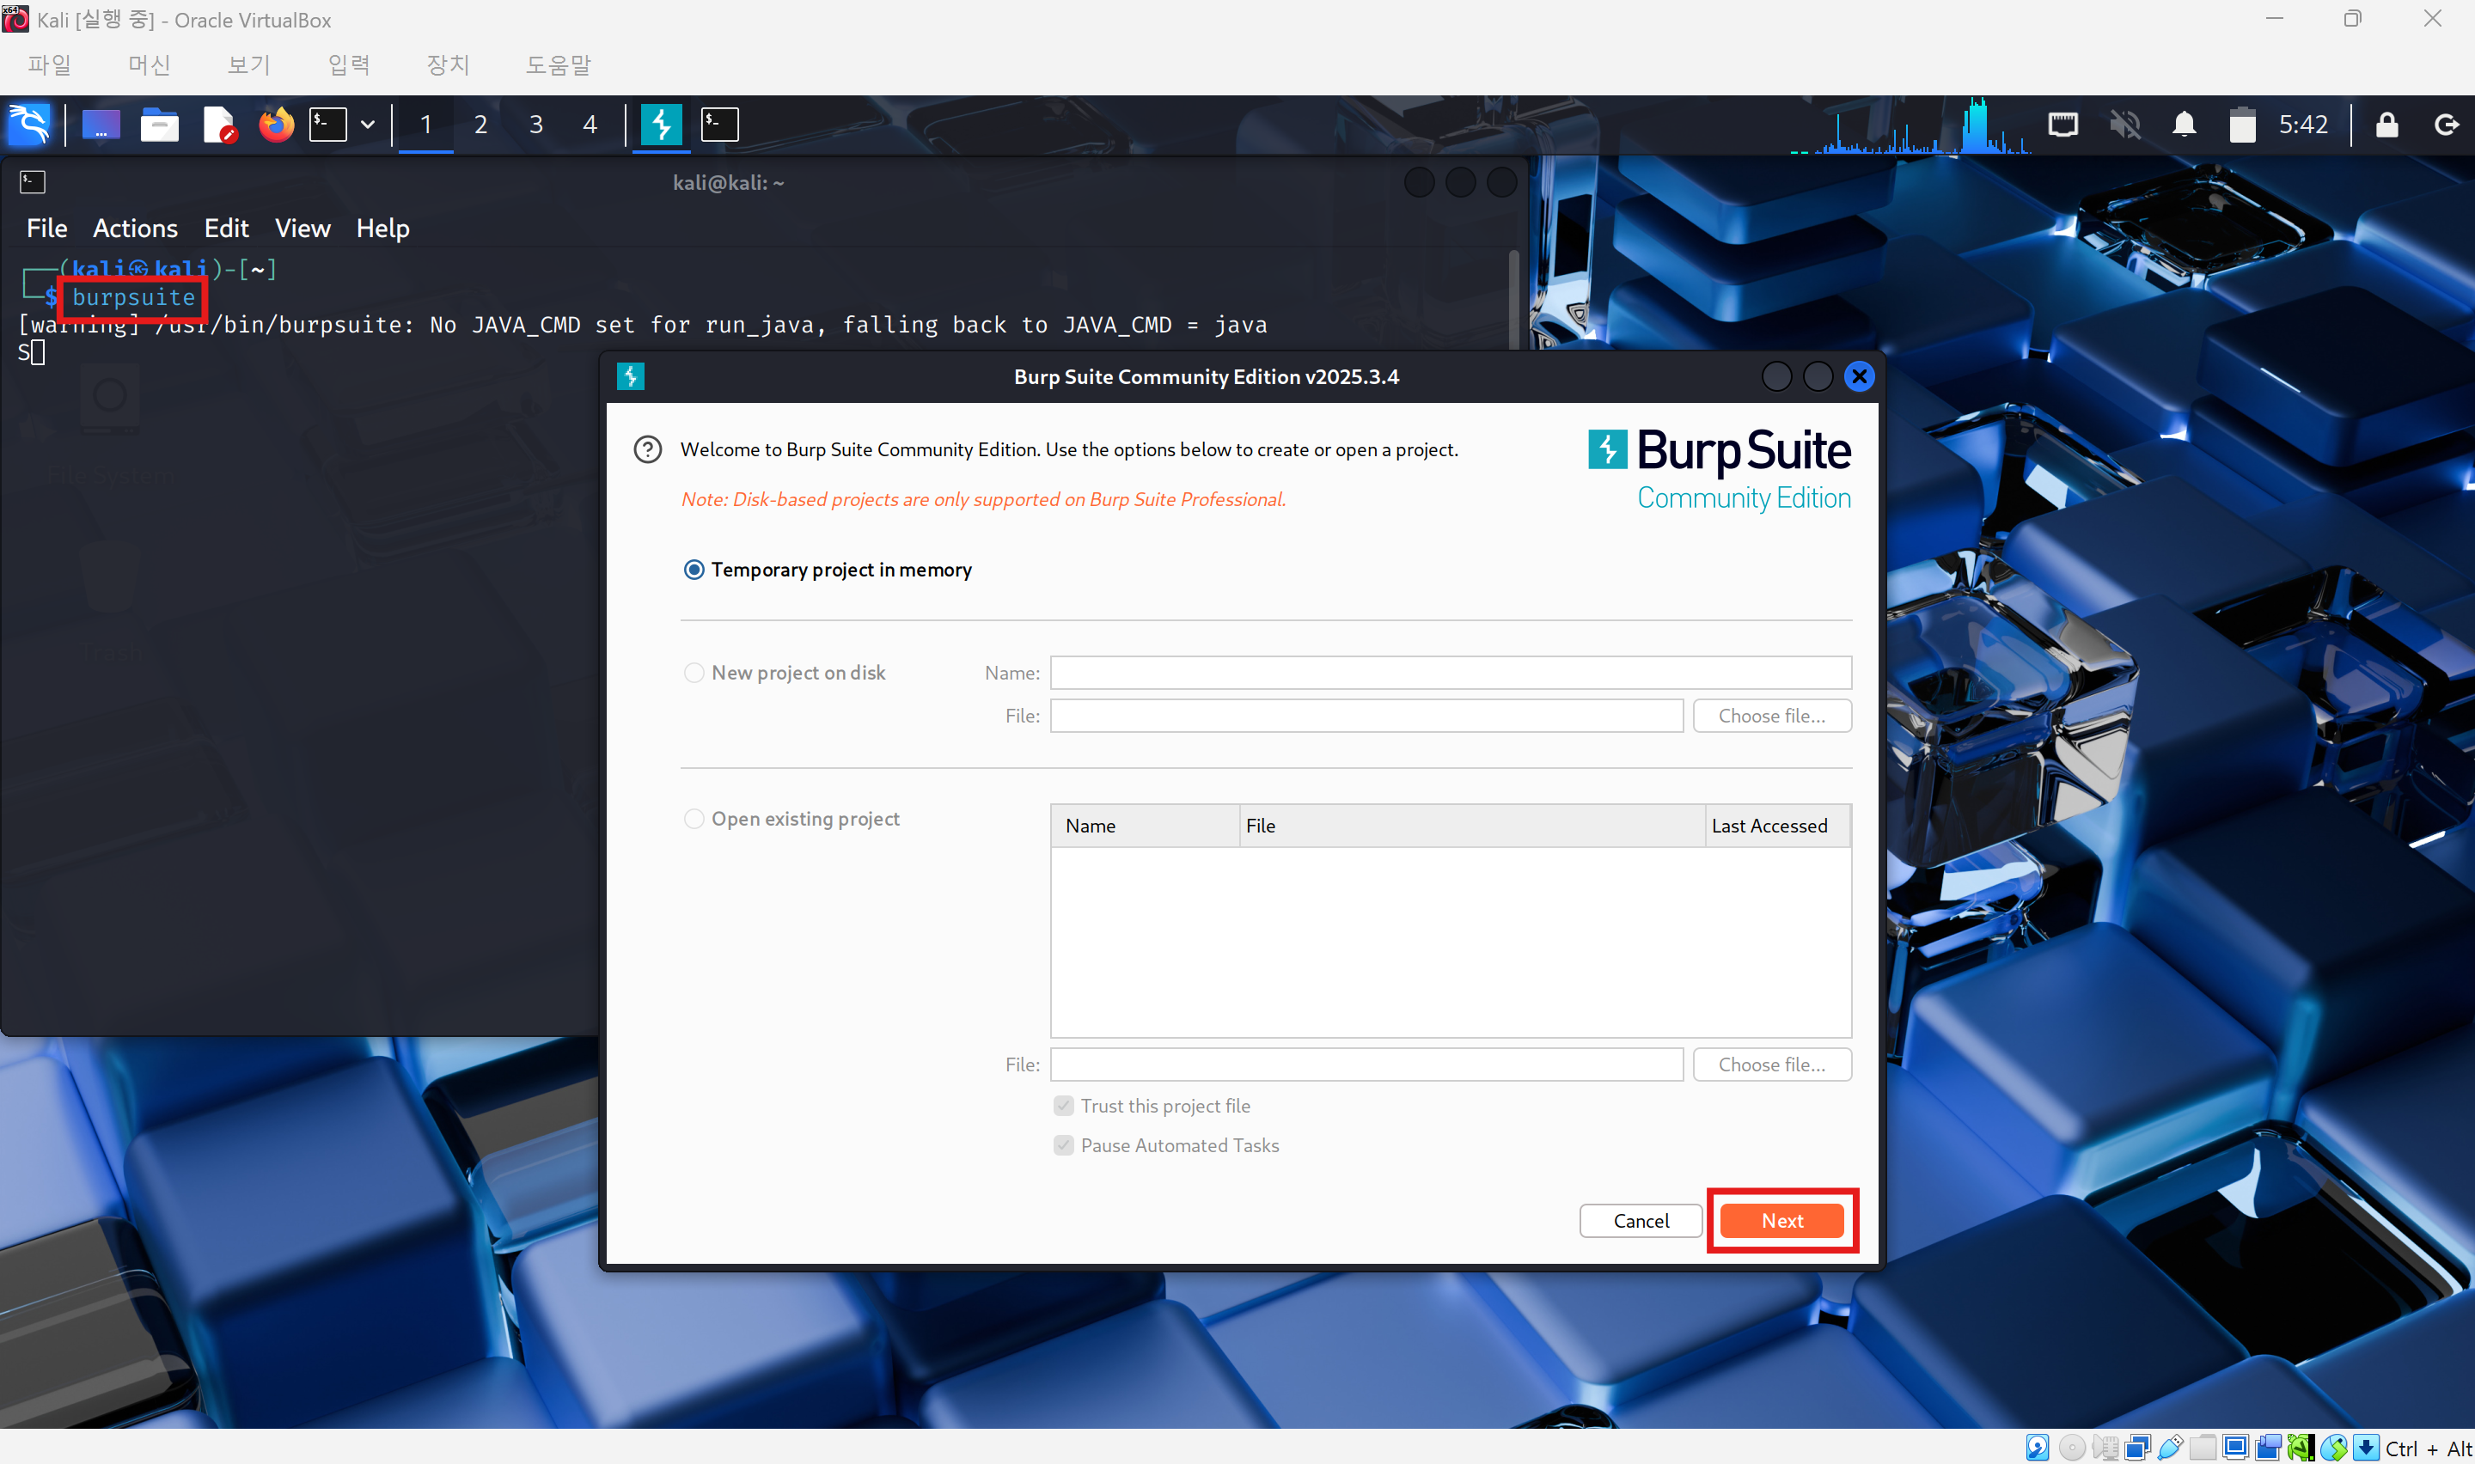This screenshot has height=1464, width=2475.
Task: Click the lock screen padlock icon
Action: click(2386, 125)
